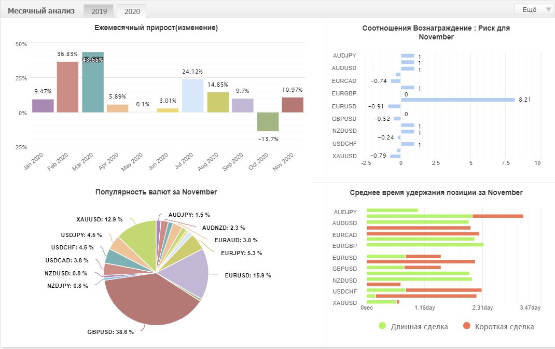Click the '3.47day' axis label
This screenshot has height=349, width=555.
[x=530, y=308]
